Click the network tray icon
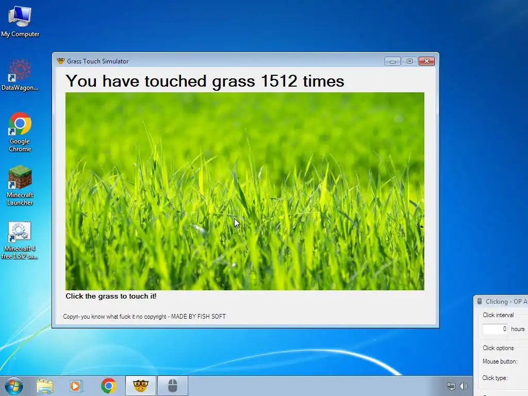 [451, 386]
